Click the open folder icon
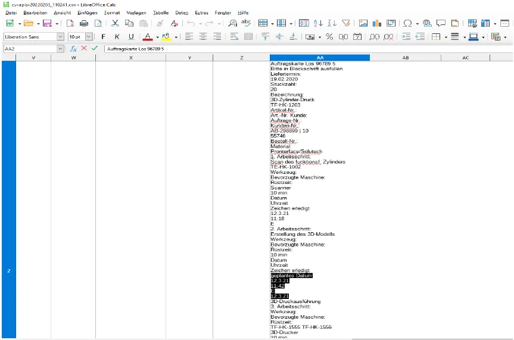 (x=29, y=23)
